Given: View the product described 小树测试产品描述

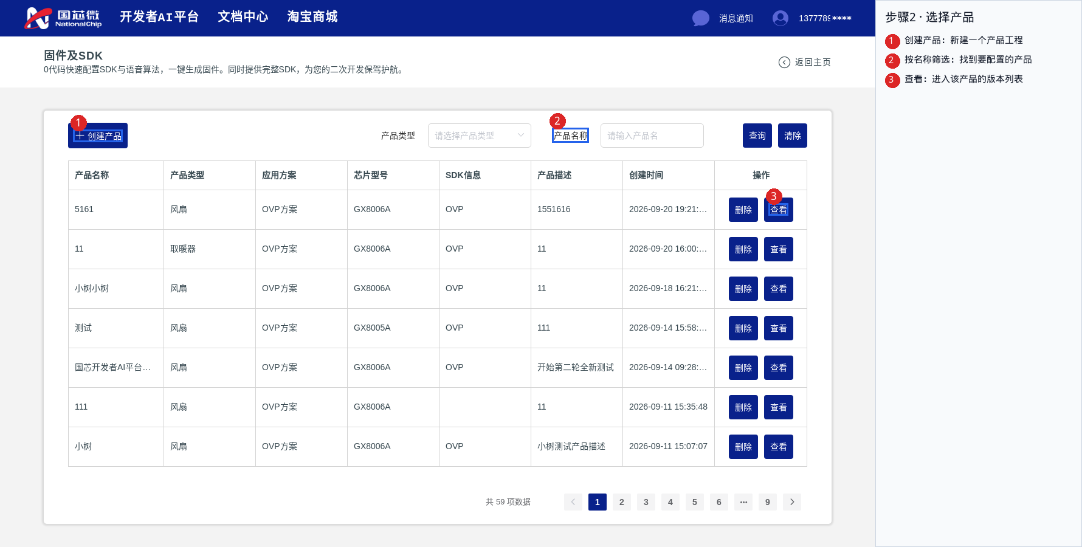Looking at the screenshot, I should (x=779, y=447).
